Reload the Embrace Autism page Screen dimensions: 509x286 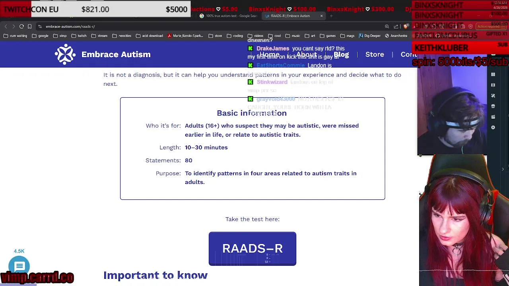pyautogui.click(x=21, y=27)
